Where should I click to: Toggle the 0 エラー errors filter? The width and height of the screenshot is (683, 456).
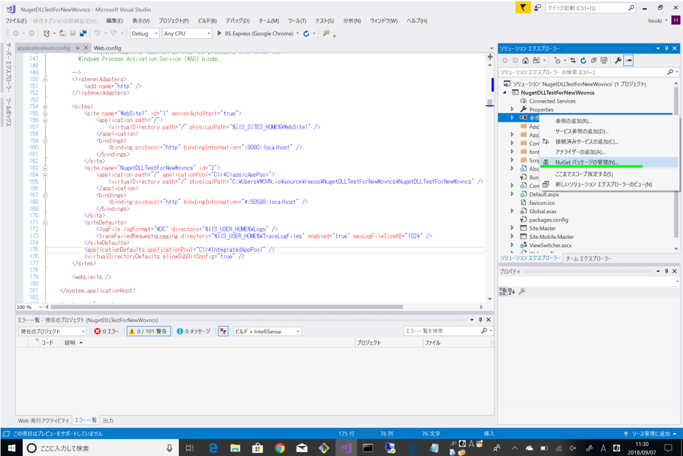107,331
